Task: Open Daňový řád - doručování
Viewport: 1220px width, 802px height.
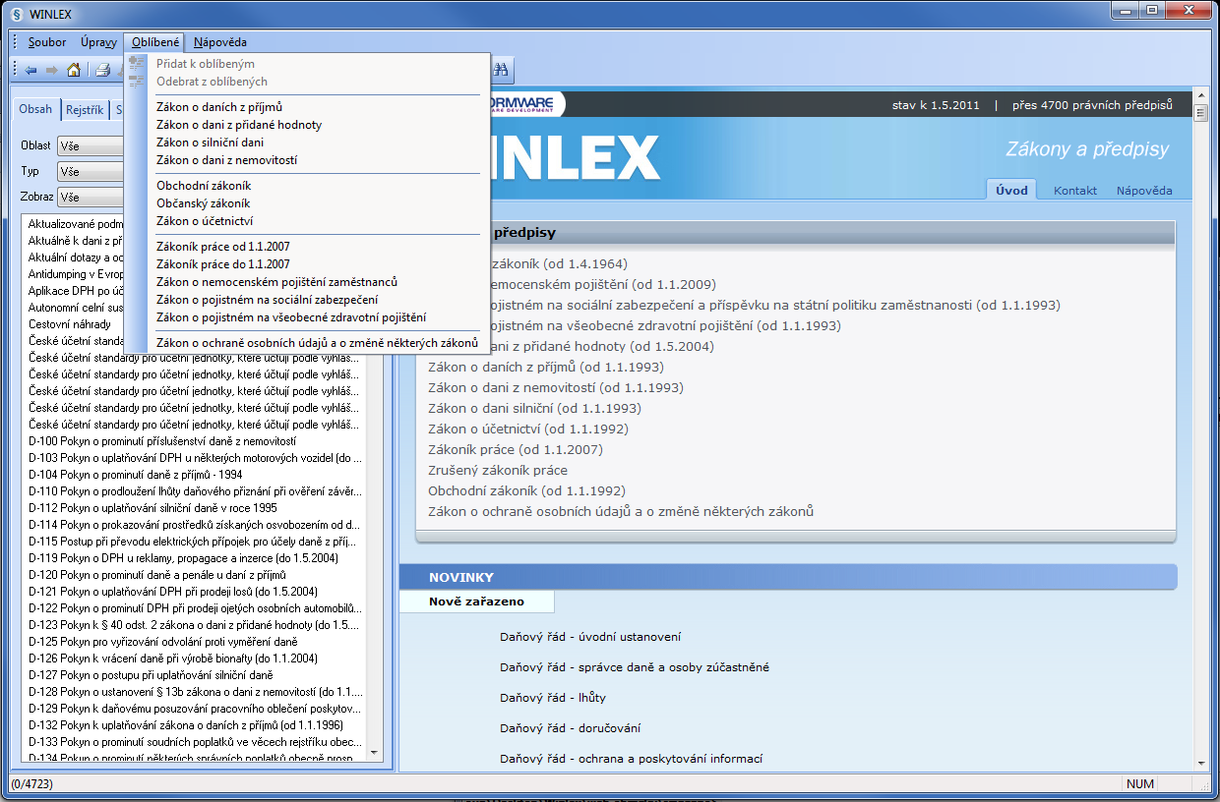Action: pos(571,728)
